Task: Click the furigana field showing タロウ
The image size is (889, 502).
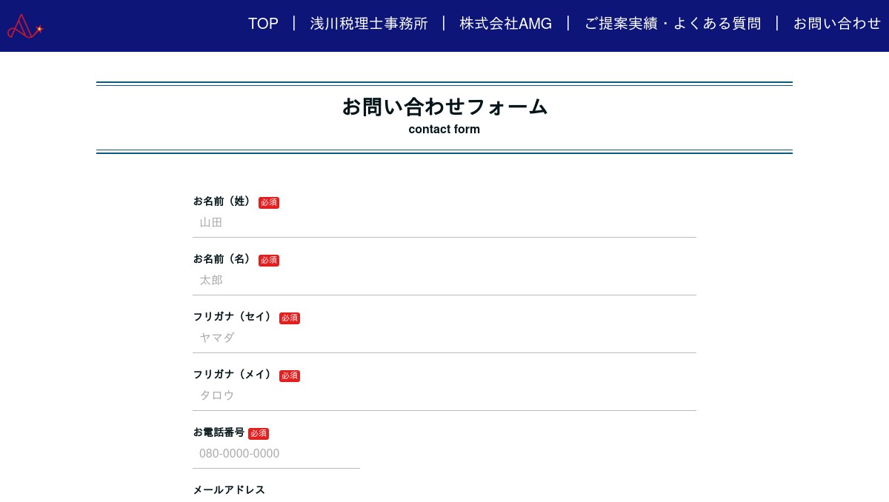Action: tap(444, 396)
